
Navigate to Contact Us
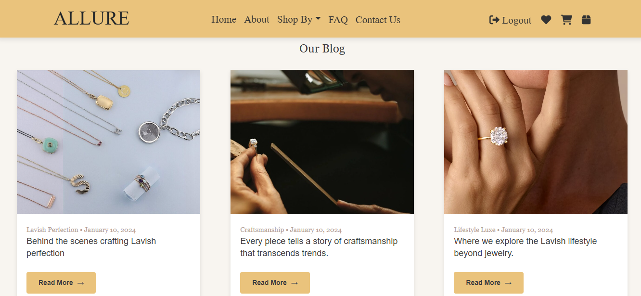[x=378, y=20]
